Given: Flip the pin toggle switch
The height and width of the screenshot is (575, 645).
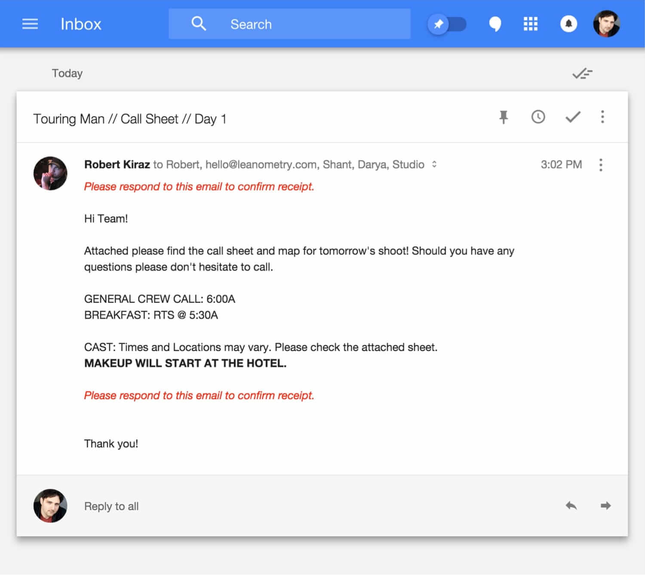Looking at the screenshot, I should [448, 25].
